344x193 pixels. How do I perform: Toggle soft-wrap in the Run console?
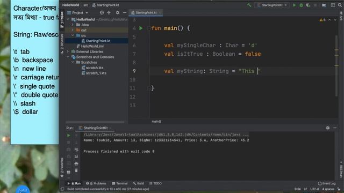(76, 150)
